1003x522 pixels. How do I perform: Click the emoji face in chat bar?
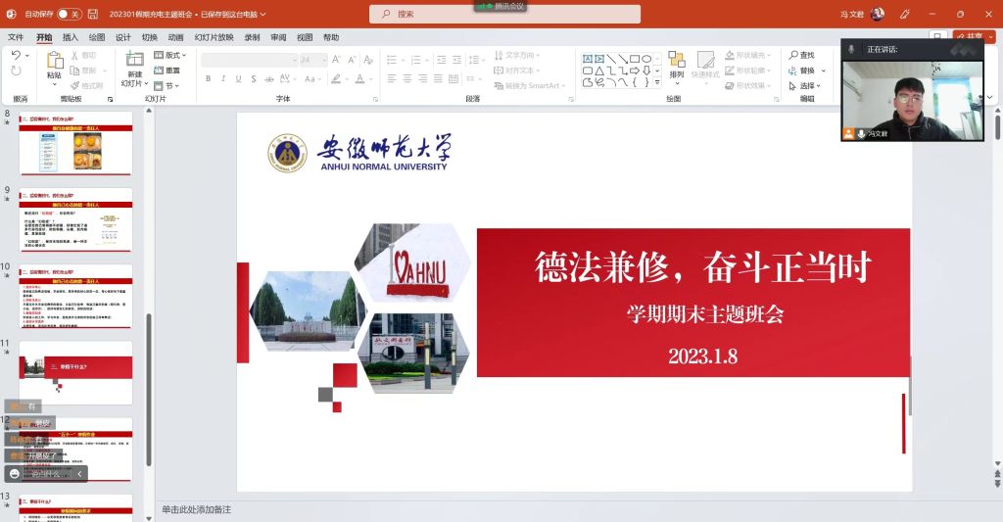click(15, 474)
